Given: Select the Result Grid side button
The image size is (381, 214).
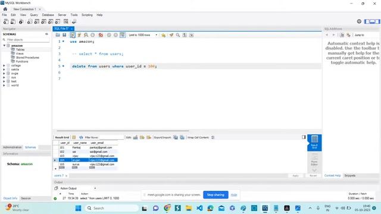Looking at the screenshot, I should point(314,143).
